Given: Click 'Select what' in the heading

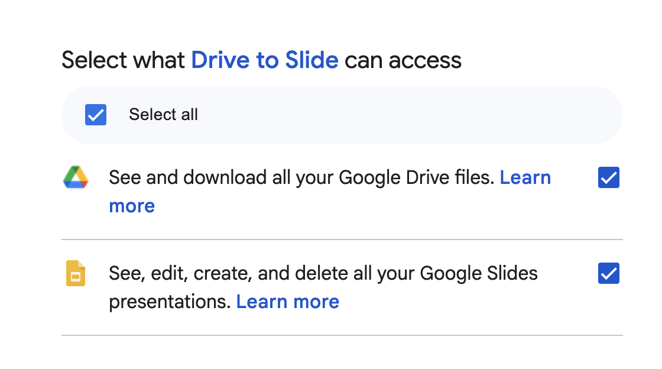Looking at the screenshot, I should coord(123,60).
